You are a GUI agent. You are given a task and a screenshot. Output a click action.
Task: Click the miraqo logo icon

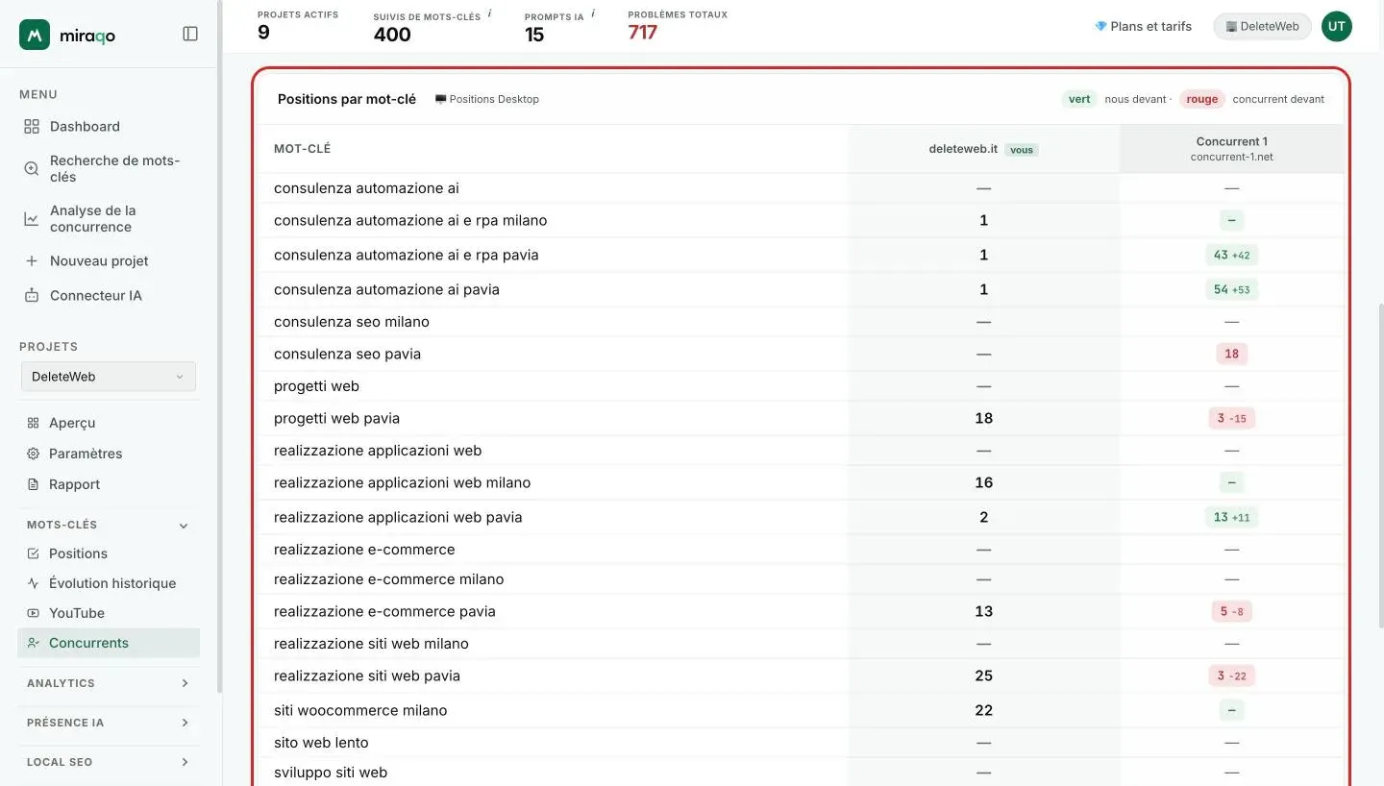pyautogui.click(x=35, y=35)
